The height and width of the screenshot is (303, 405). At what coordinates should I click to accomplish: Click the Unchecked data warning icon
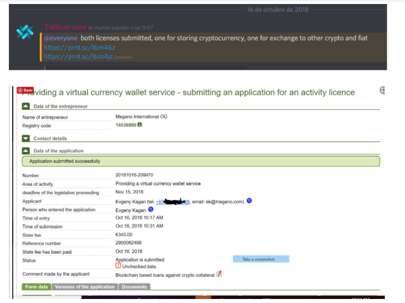pos(118,266)
